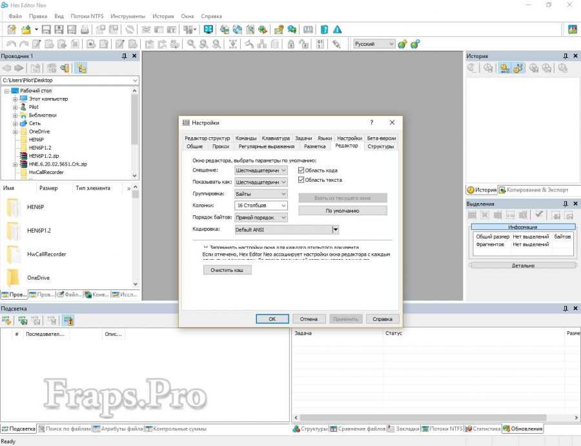Click the 01 binary toolbar icon
The image size is (581, 446).
pos(320,44)
